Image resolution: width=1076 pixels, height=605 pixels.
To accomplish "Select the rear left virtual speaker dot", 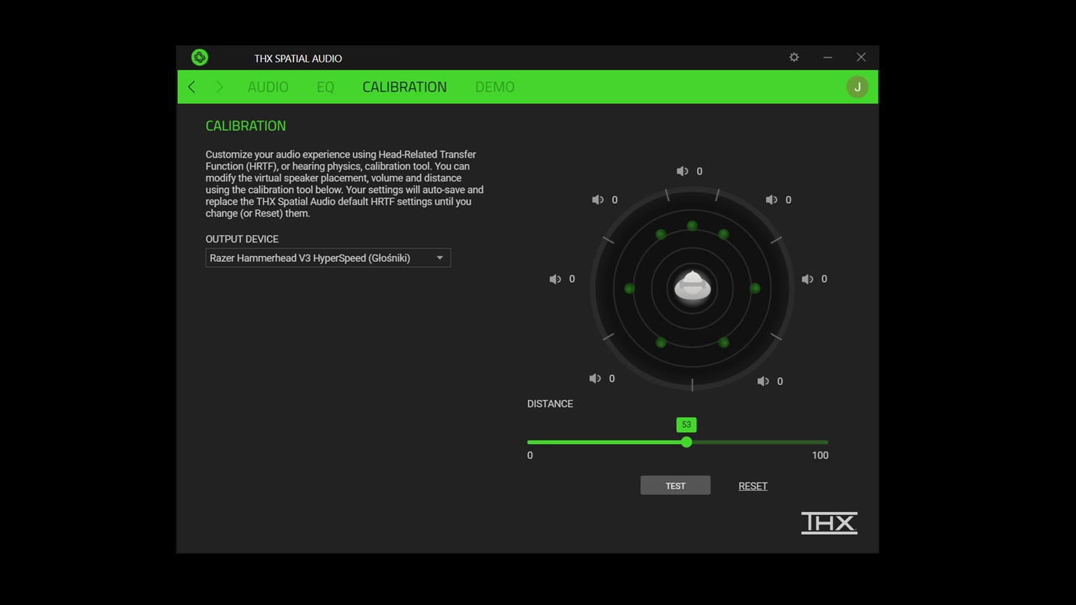I will pos(661,342).
